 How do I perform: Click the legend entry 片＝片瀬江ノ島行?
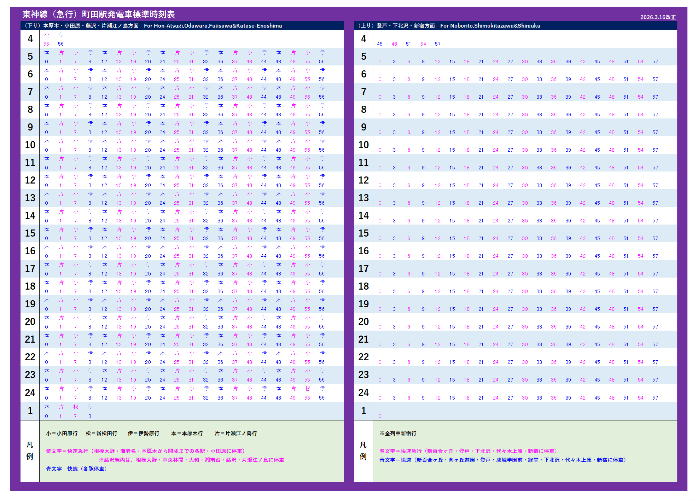(x=236, y=434)
